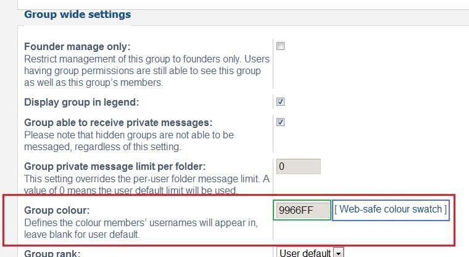This screenshot has width=469, height=257.
Task: Click the hidden groups note text
Action: tap(129, 141)
